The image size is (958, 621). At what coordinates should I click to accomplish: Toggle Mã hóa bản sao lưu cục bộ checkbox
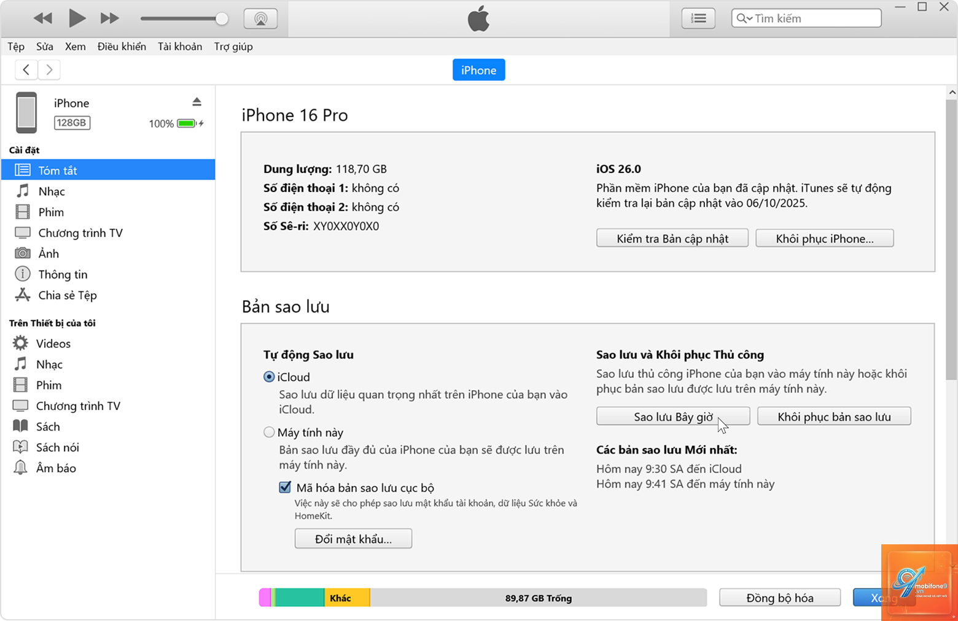(x=285, y=487)
